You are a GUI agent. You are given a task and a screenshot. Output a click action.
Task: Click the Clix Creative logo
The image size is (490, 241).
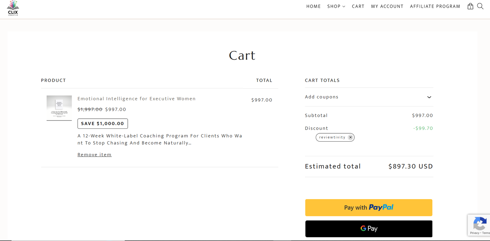(13, 8)
